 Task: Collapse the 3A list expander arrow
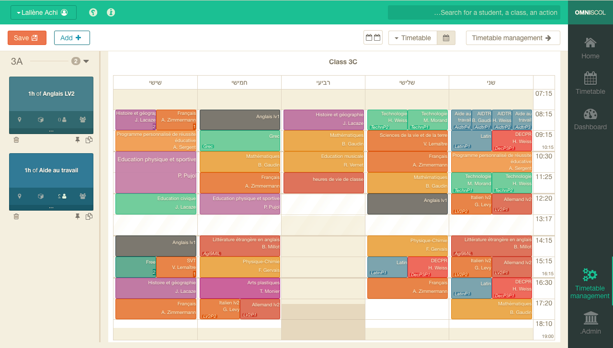pyautogui.click(x=86, y=61)
